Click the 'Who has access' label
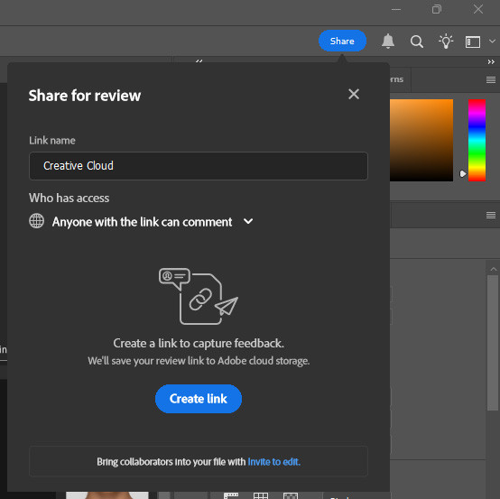Image resolution: width=500 pixels, height=499 pixels. pos(69,198)
